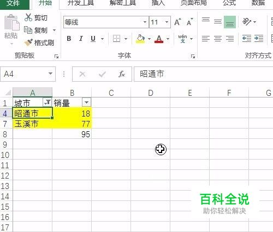Open font color dropdown arrow
Image resolution: width=273 pixels, height=232 pixels.
[168, 39]
